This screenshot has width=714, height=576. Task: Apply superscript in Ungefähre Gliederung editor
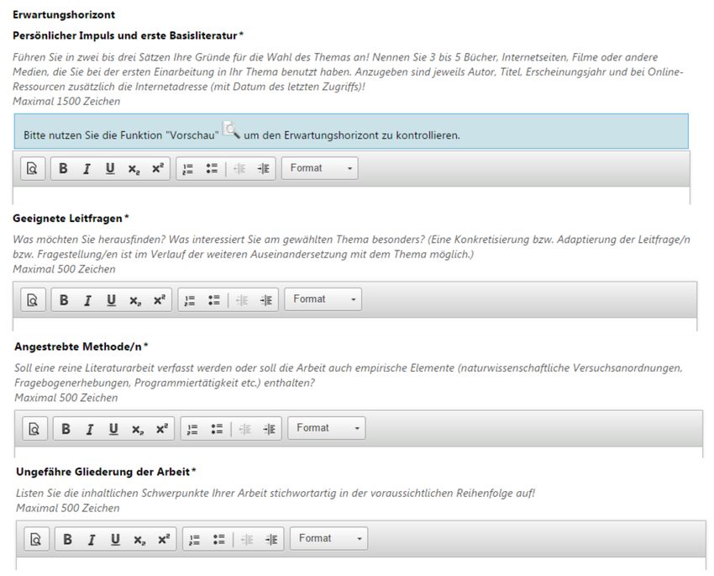click(x=164, y=540)
